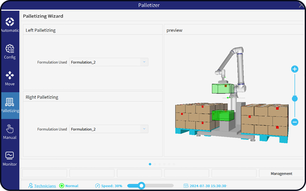Click the Management button
This screenshot has height=191, width=306.
tap(281, 173)
